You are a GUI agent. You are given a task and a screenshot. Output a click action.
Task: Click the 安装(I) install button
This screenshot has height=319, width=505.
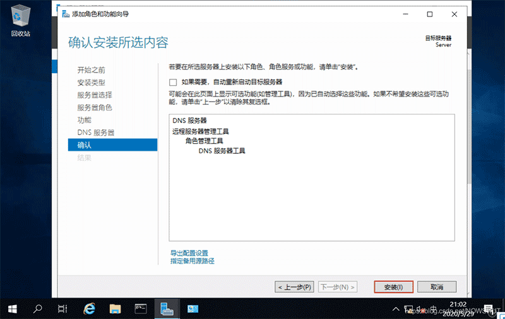tap(393, 287)
